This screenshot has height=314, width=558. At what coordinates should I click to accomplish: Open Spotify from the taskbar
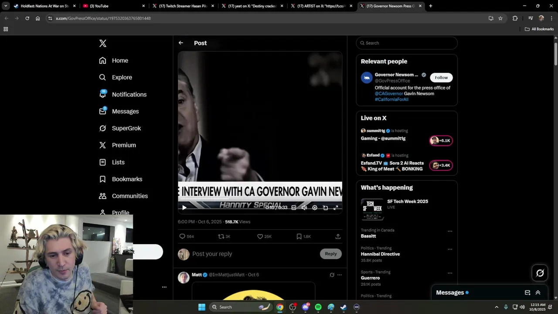pos(318,307)
